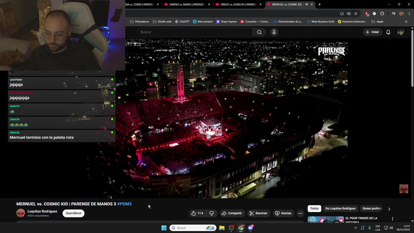Select the De Luquitas Rodriguez chip

[340, 208]
